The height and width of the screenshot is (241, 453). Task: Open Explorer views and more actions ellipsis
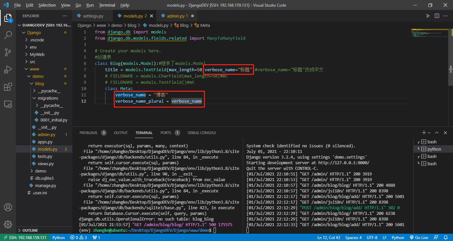click(64, 16)
